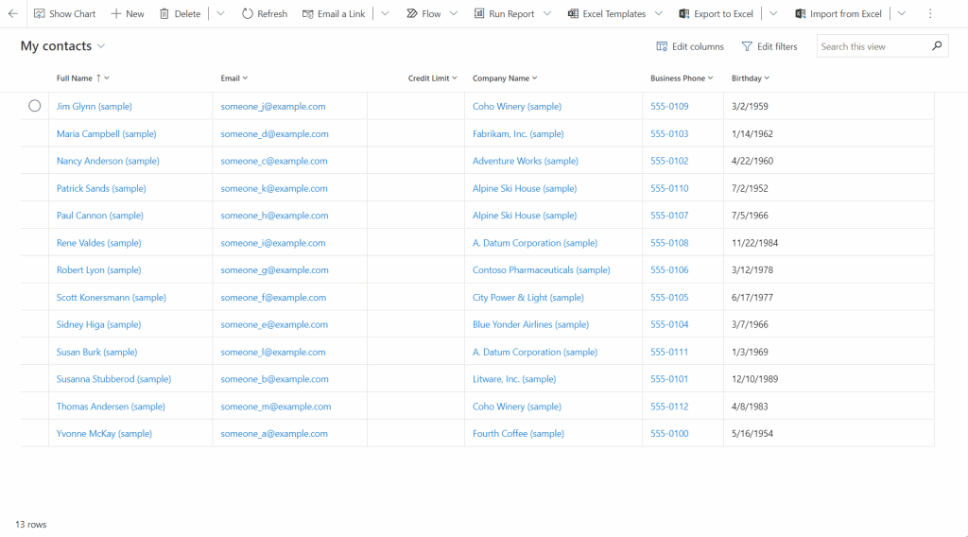Open the Maria Campbell contact record
Image resolution: width=968 pixels, height=537 pixels.
[106, 134]
